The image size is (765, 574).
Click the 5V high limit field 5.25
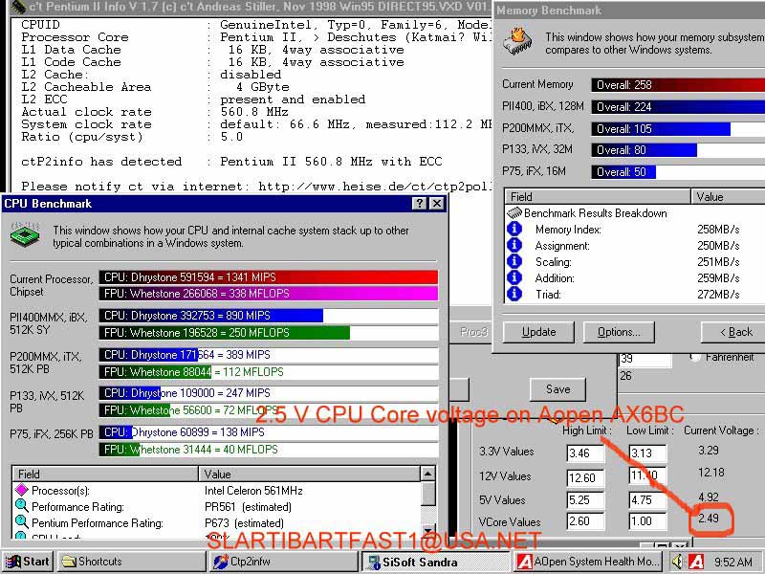point(585,499)
